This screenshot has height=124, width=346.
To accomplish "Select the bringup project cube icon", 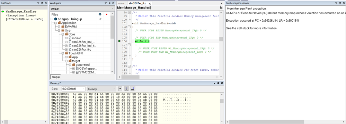I will point(55,19).
